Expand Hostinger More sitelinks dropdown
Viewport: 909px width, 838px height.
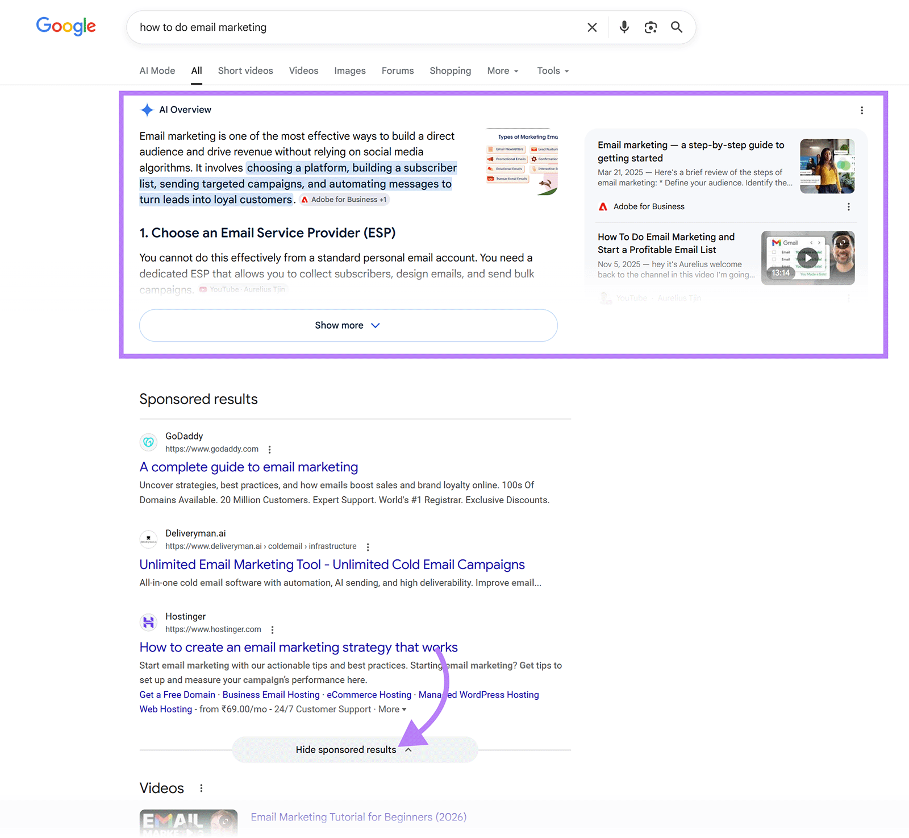click(x=393, y=710)
